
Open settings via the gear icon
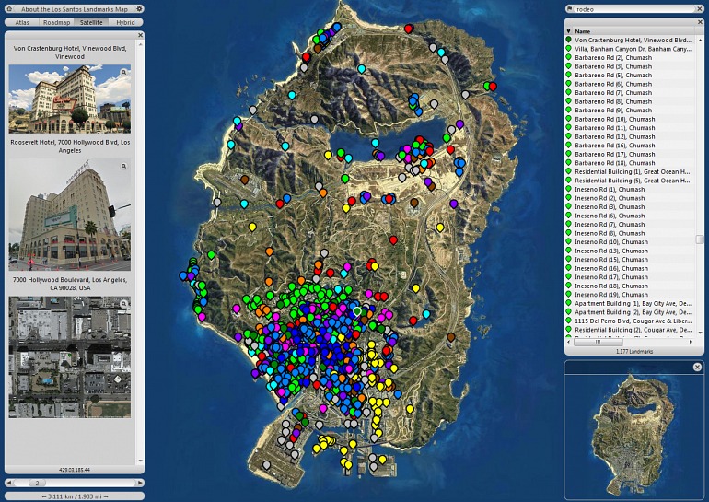[x=139, y=9]
